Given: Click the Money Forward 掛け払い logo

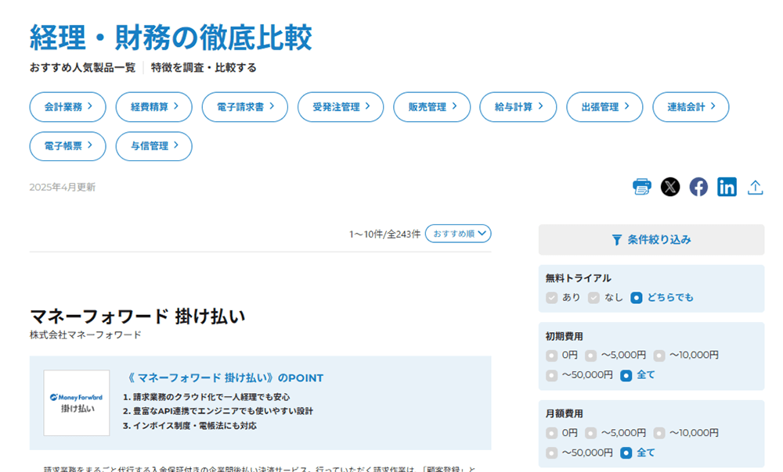Looking at the screenshot, I should (77, 402).
